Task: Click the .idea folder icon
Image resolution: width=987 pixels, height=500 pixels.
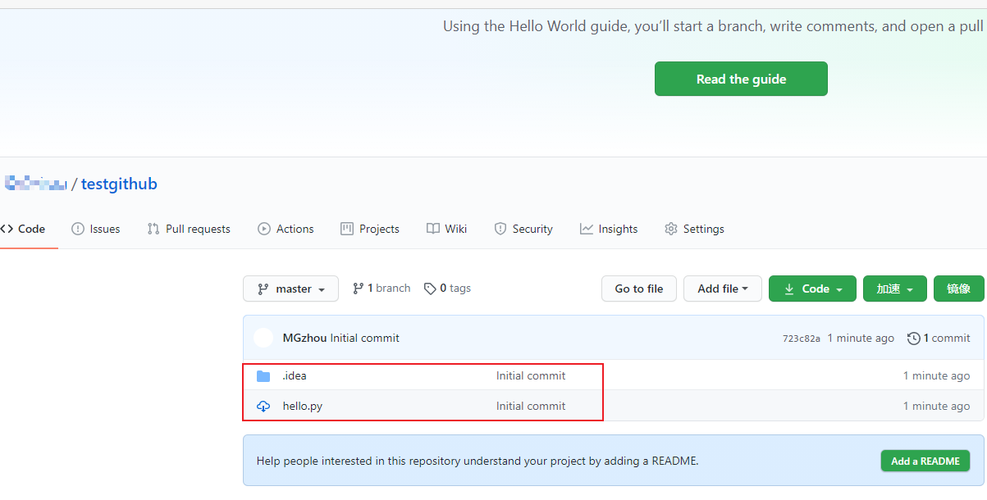Action: coord(263,376)
